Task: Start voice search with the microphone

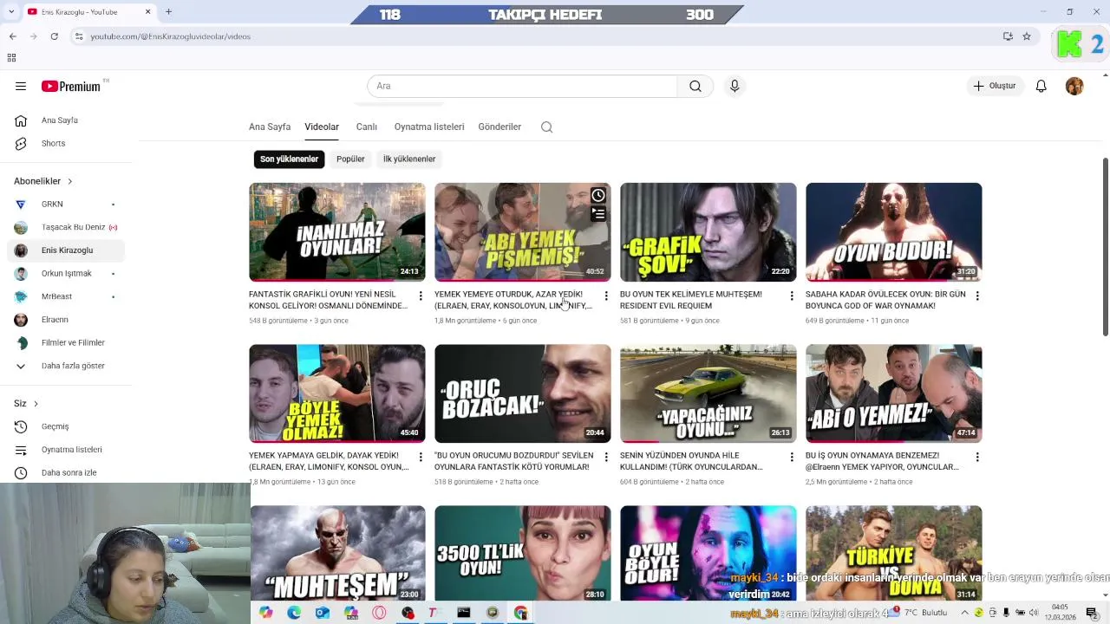Action: point(735,86)
